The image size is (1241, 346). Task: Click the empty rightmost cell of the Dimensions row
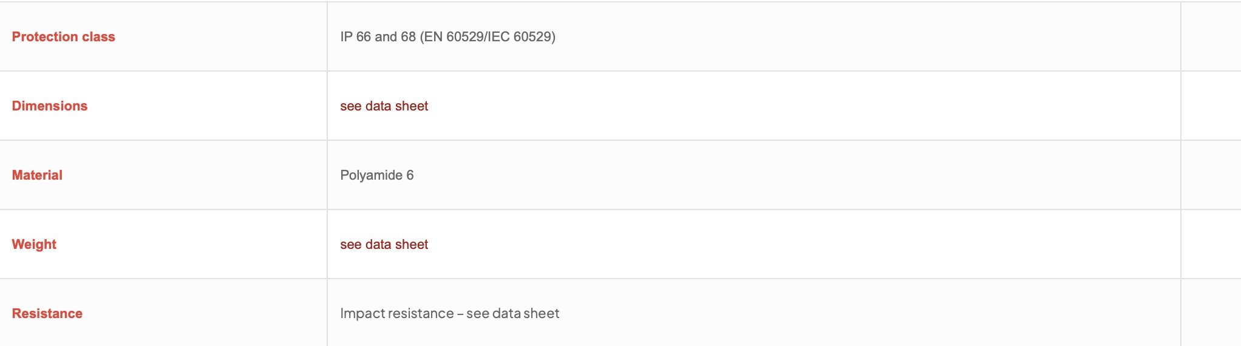point(1211,106)
